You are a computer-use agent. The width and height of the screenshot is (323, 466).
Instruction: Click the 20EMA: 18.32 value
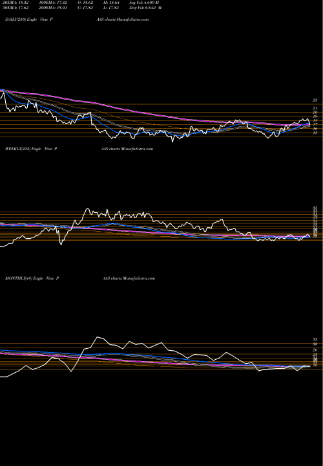(x=15, y=3)
